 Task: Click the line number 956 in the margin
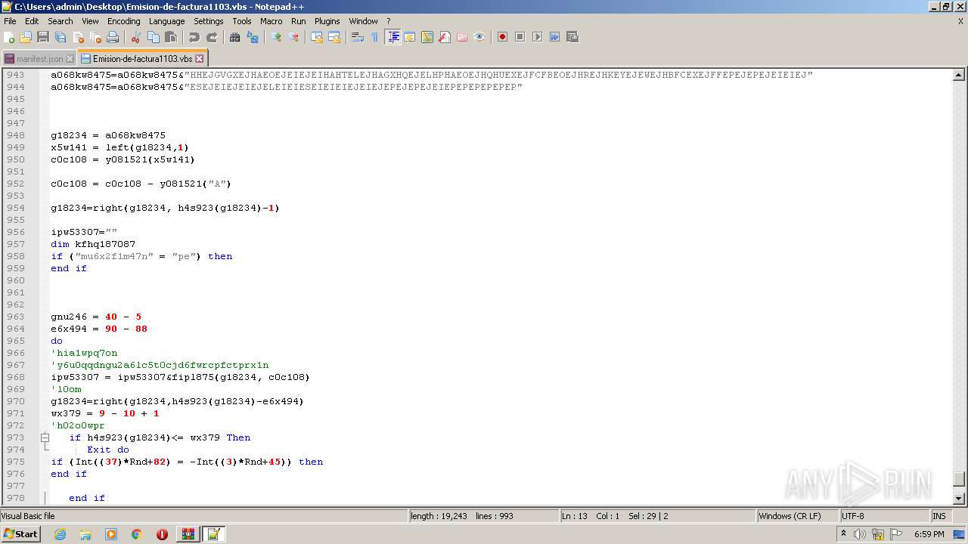coord(15,232)
